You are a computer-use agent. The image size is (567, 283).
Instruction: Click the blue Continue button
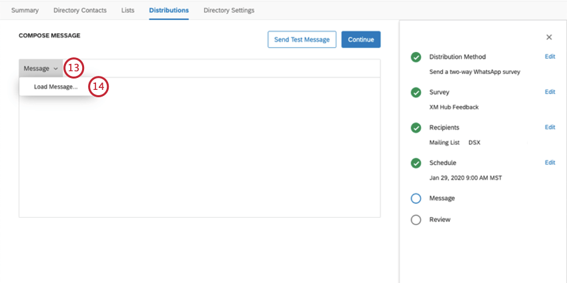361,39
